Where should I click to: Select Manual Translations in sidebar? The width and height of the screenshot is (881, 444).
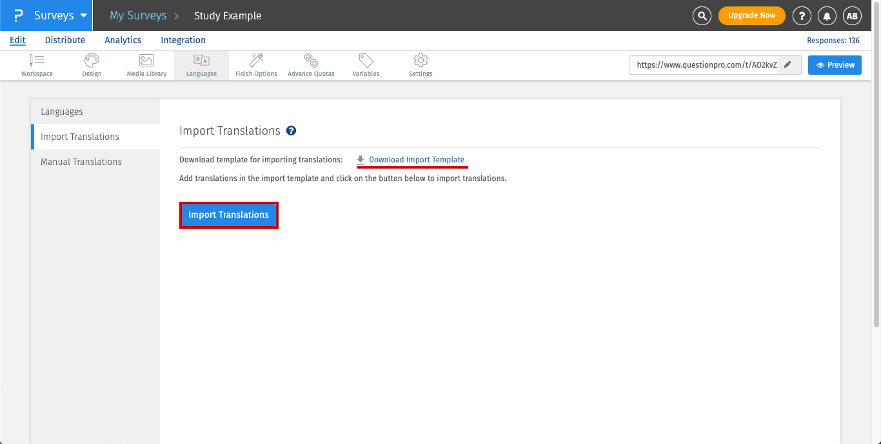[x=81, y=162]
